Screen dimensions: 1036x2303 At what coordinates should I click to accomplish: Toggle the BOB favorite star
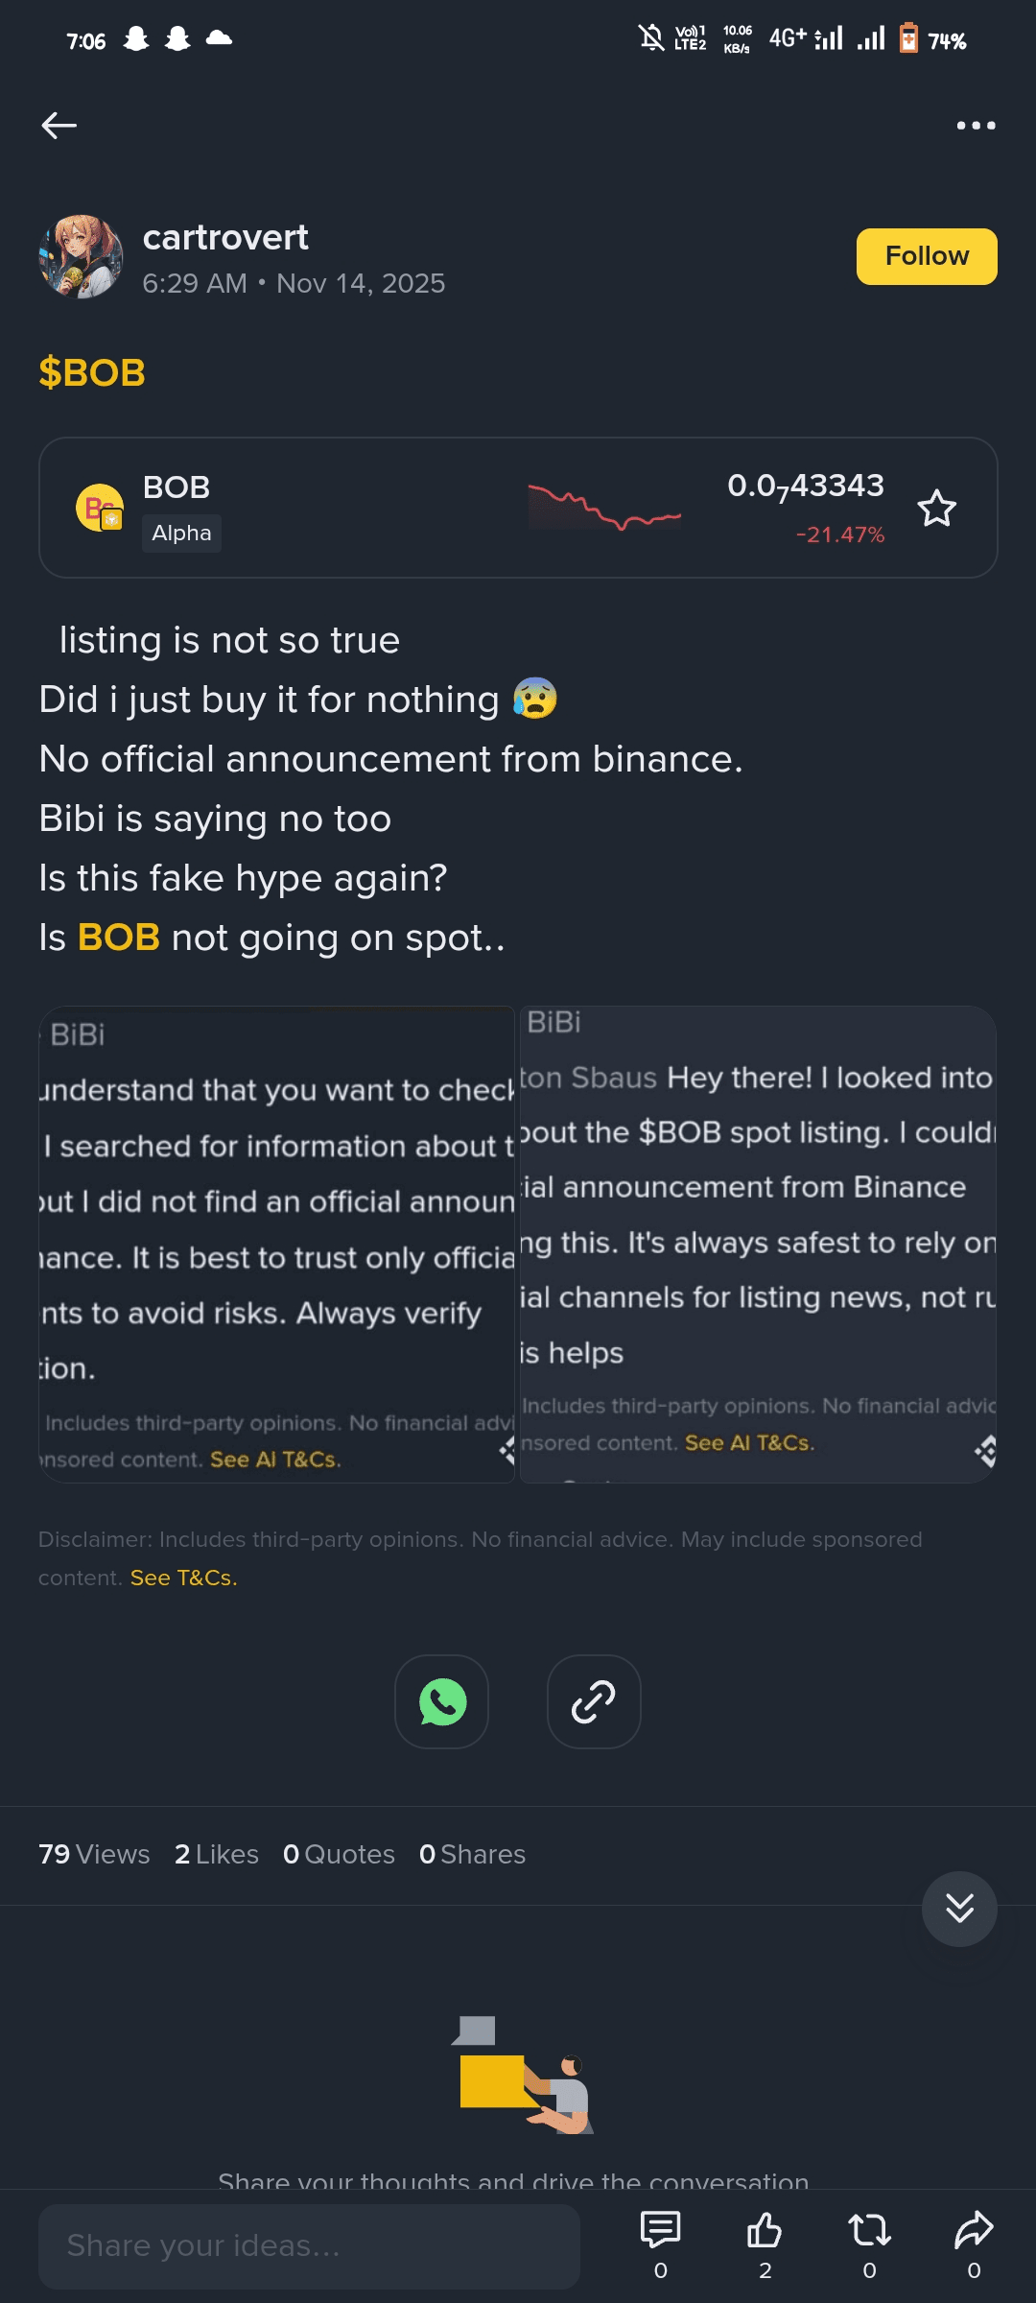pyautogui.click(x=936, y=509)
